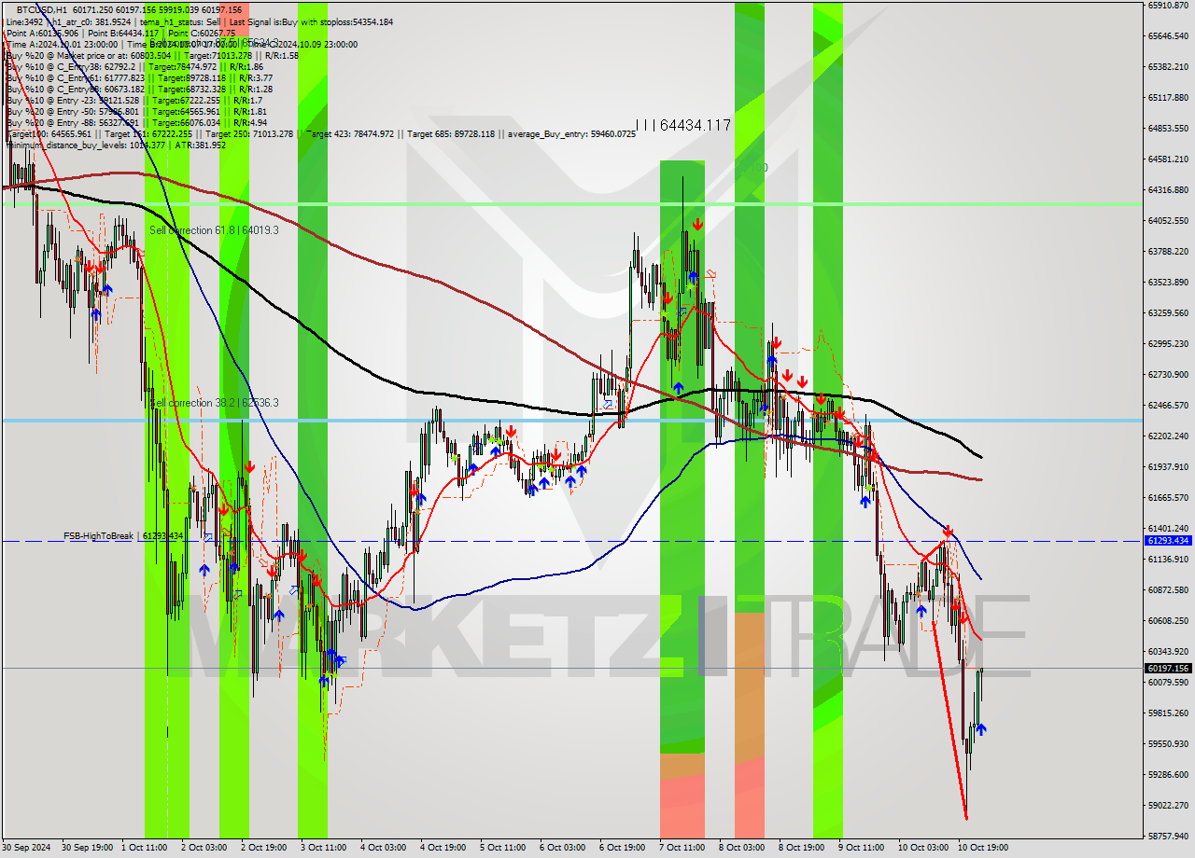
Task: Click the 60872.580 price axis label
Action: pyautogui.click(x=1168, y=589)
